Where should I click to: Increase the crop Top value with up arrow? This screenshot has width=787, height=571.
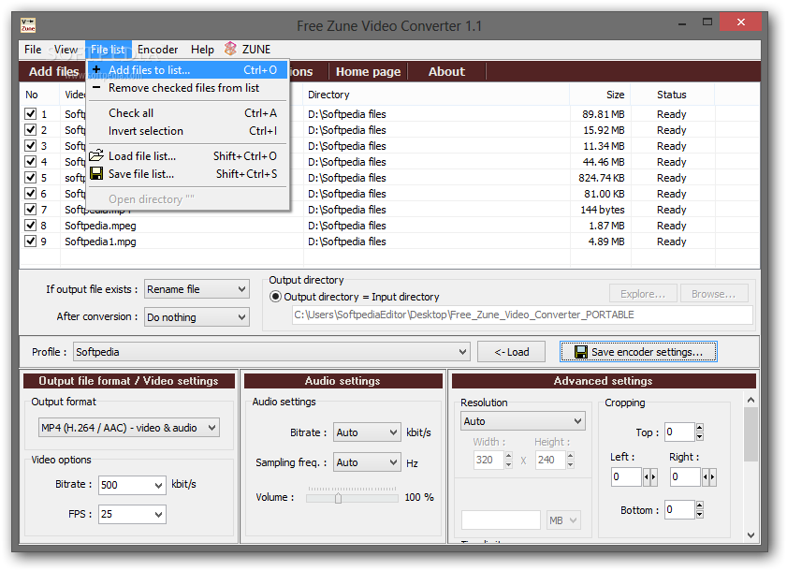coord(700,428)
